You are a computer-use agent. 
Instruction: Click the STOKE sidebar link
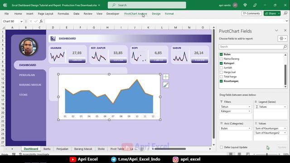[x=23, y=95]
